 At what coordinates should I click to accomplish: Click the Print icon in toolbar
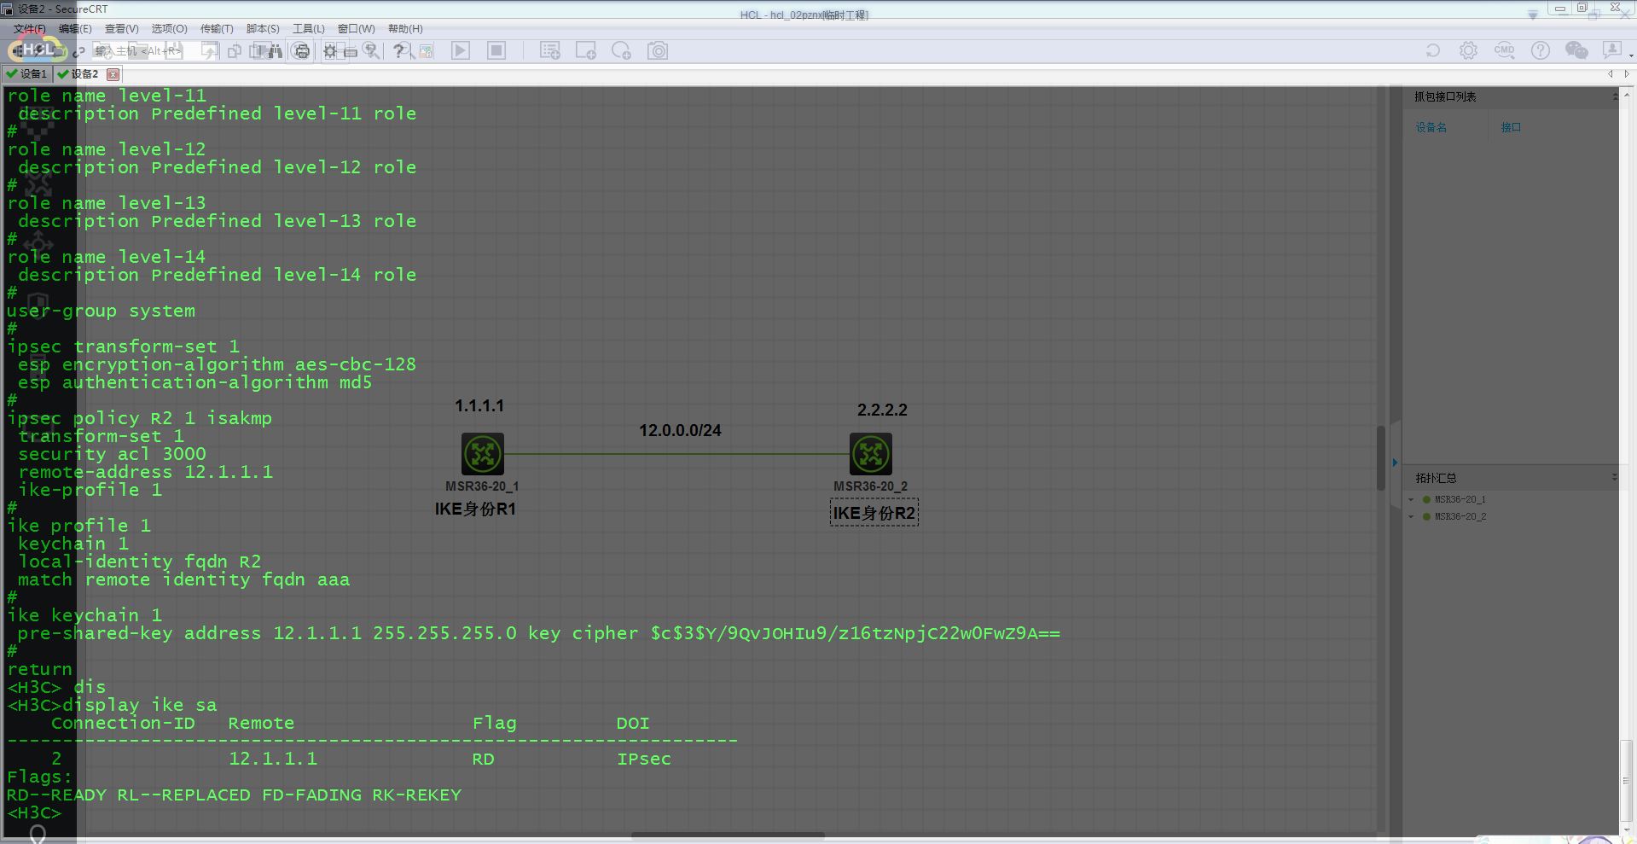click(x=301, y=51)
